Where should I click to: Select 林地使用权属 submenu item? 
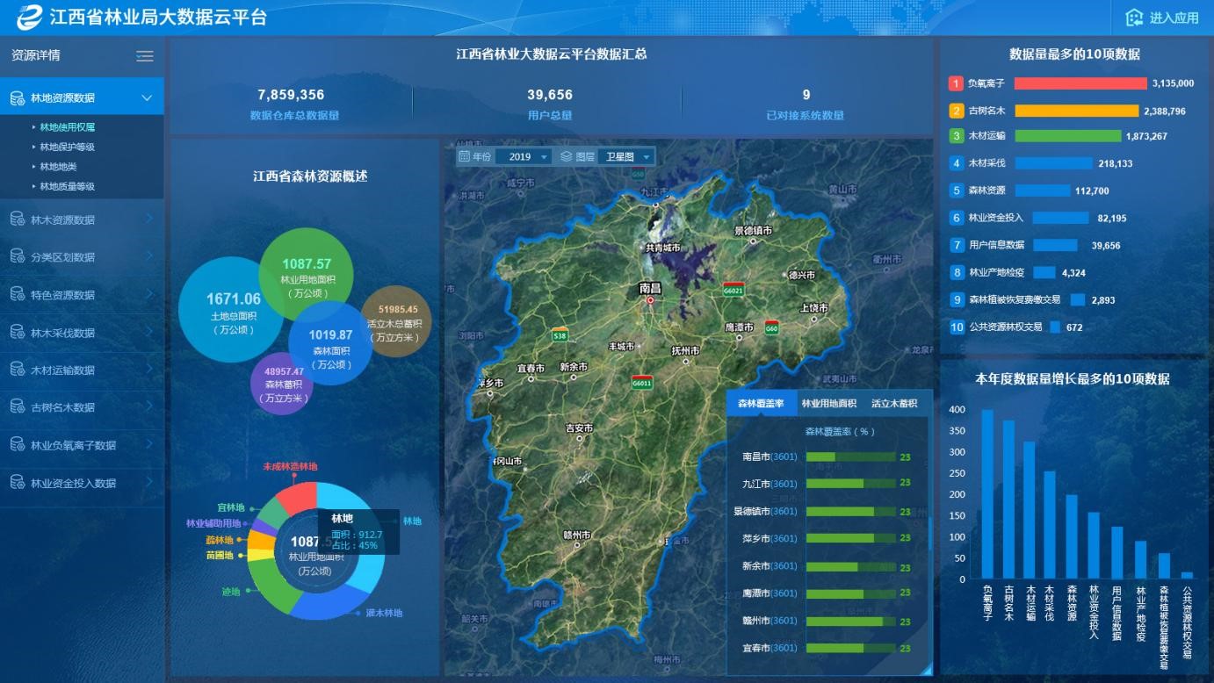pos(68,127)
